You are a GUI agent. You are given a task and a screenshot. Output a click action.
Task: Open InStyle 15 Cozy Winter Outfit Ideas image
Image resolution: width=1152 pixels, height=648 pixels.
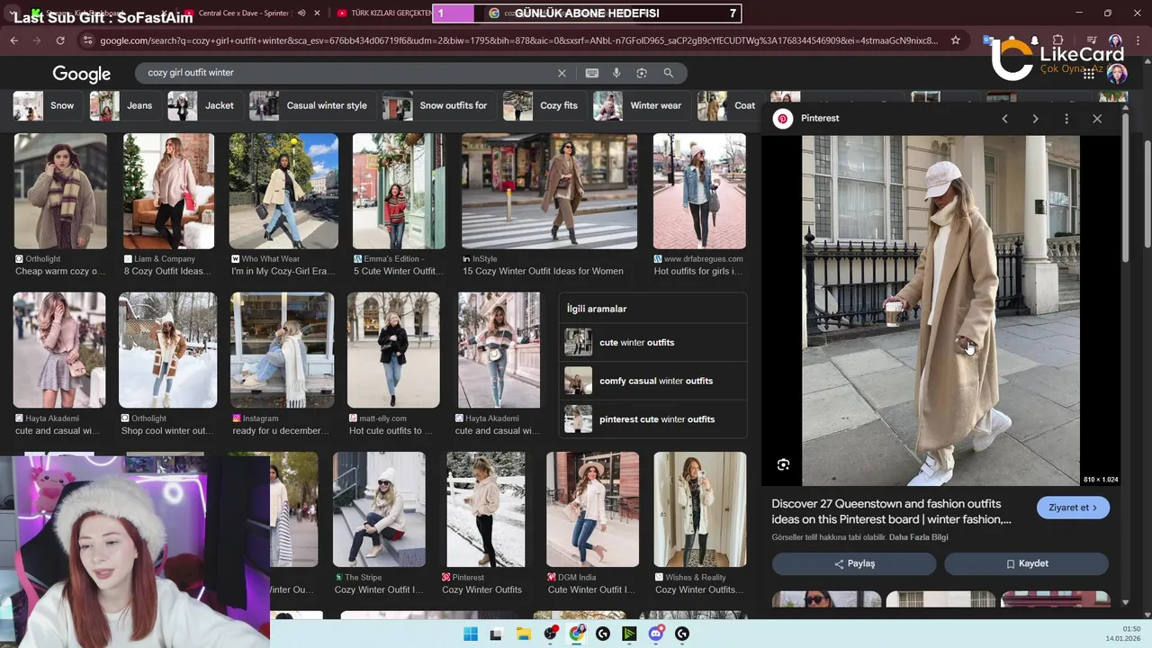(x=549, y=191)
